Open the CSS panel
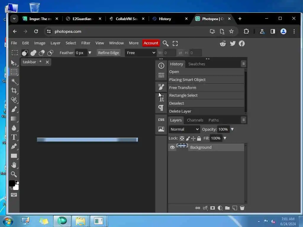The width and height of the screenshot is (303, 227). (161, 120)
